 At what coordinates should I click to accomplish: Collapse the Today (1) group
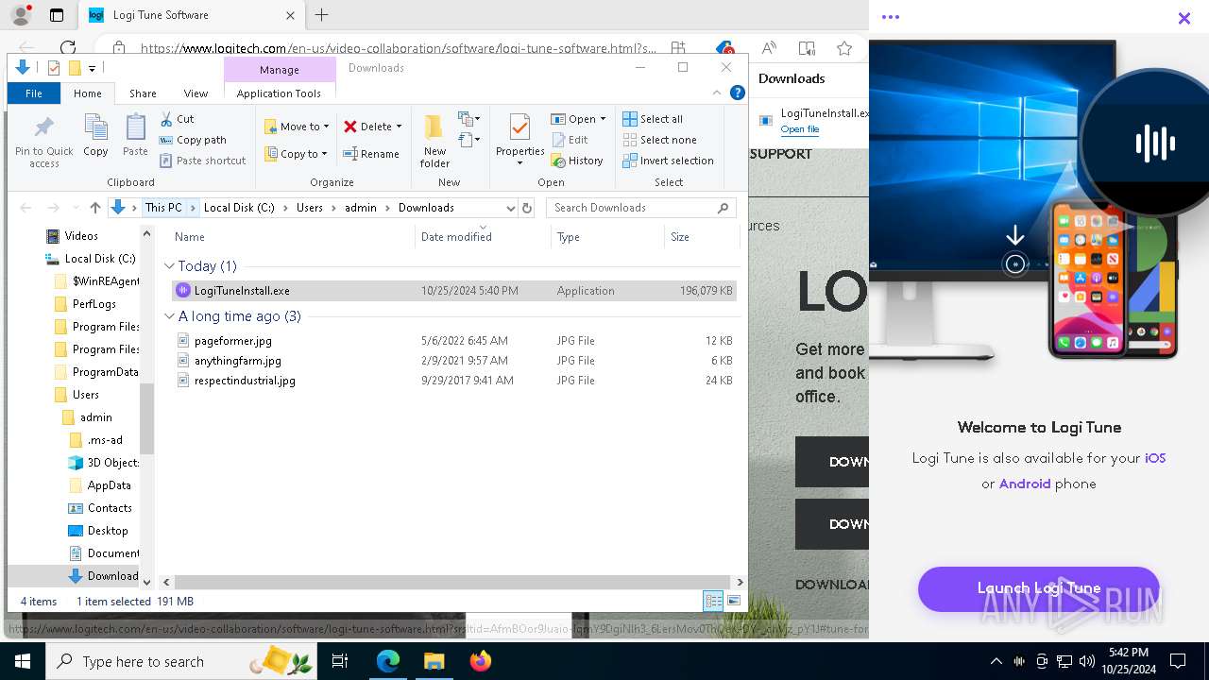click(169, 266)
